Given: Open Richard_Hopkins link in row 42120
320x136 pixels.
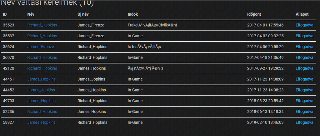Looking at the screenshot, I should point(42,68).
